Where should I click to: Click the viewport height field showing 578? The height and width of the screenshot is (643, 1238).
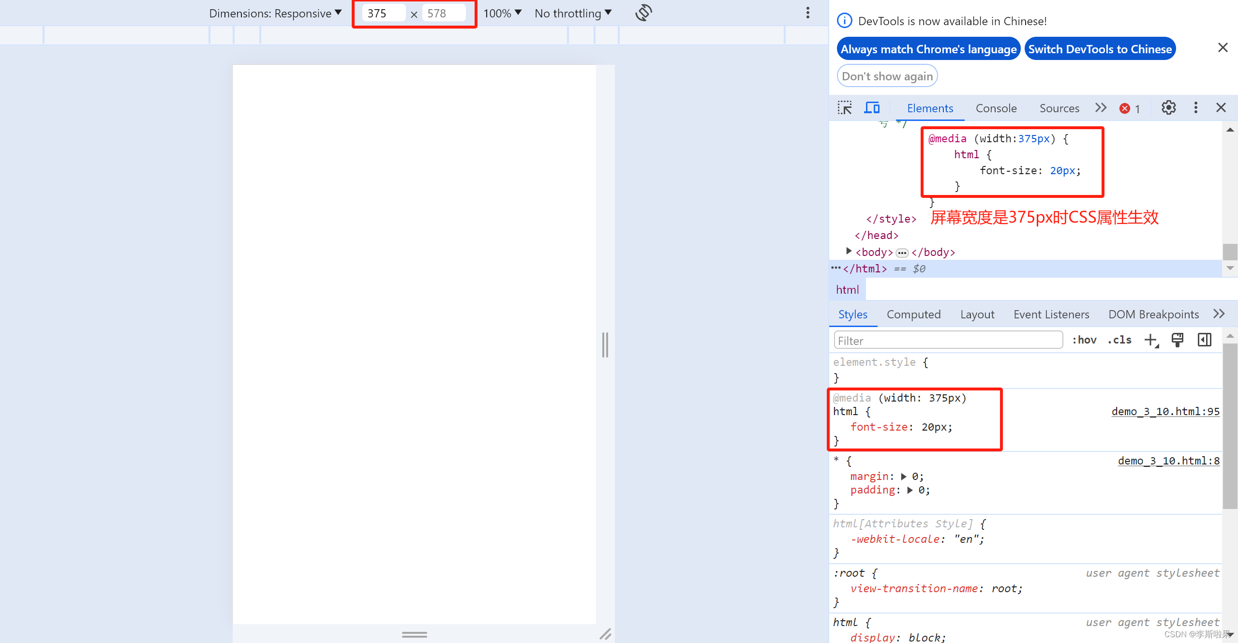(444, 13)
